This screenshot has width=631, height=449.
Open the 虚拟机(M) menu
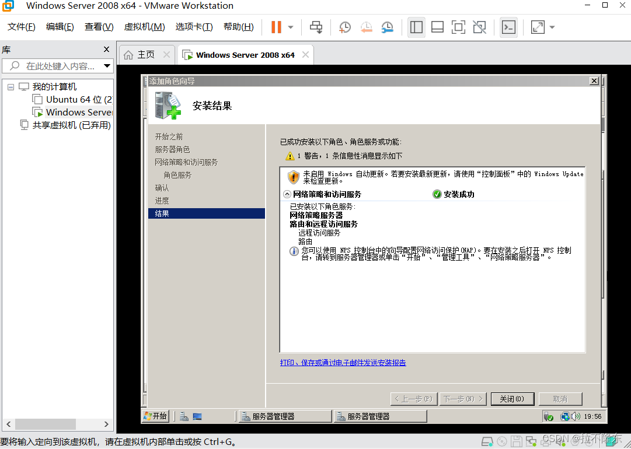point(144,27)
